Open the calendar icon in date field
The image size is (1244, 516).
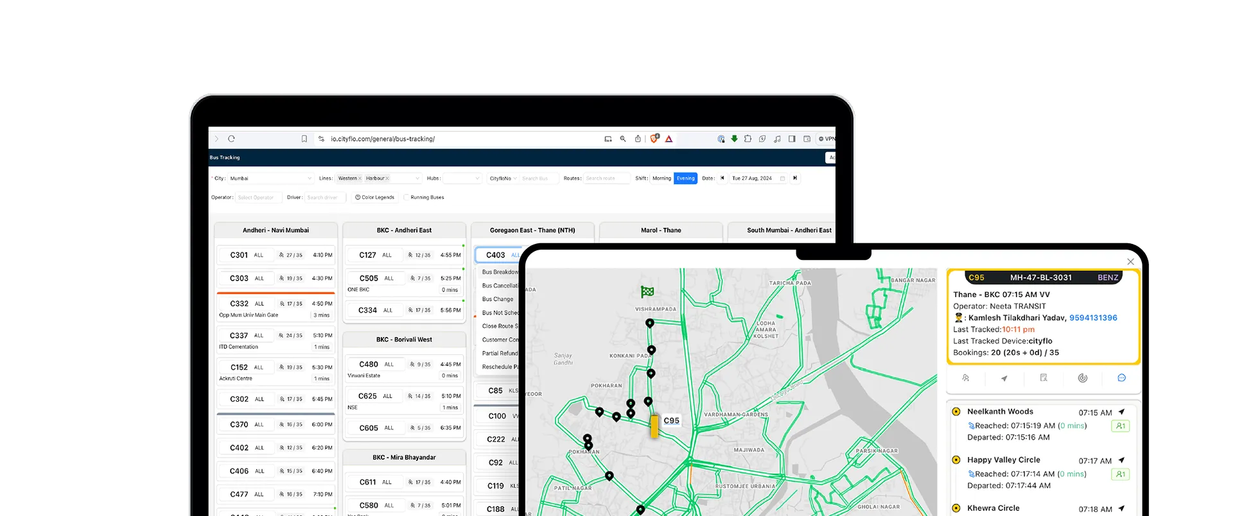point(782,178)
